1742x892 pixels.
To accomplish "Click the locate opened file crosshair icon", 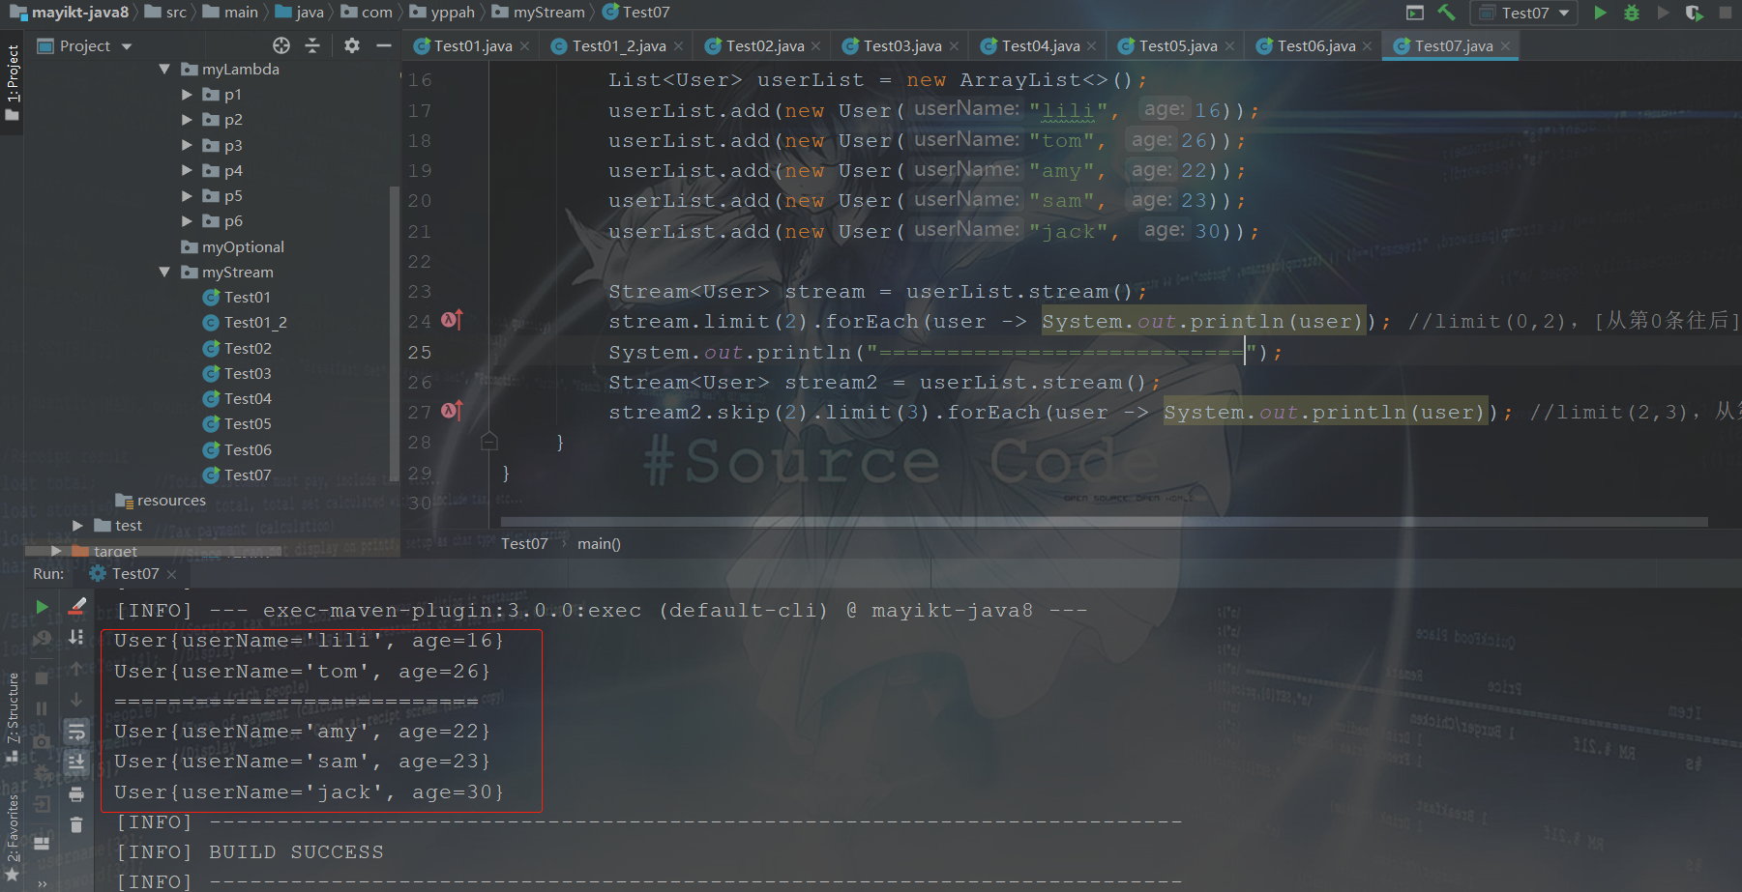I will [x=281, y=45].
